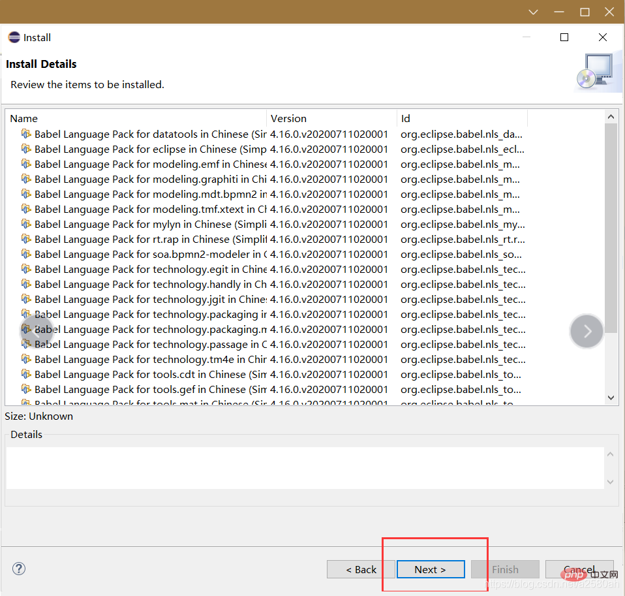625x596 pixels.
Task: Click the version cell of the tools.cdt row
Action: tap(329, 374)
